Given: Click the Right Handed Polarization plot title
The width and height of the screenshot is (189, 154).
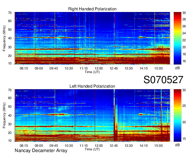Looking at the screenshot, I should pos(92,9).
